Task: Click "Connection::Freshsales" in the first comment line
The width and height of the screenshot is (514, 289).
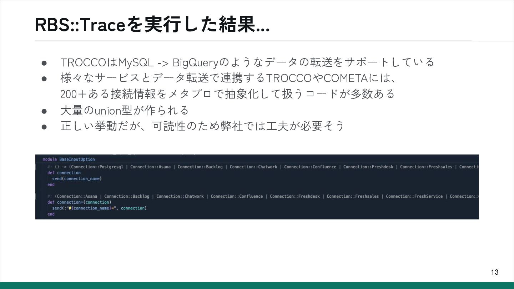Action: coord(426,167)
